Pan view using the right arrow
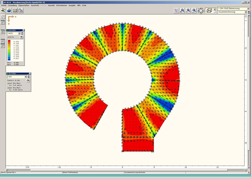This screenshot has width=251, height=179. pos(203,10)
